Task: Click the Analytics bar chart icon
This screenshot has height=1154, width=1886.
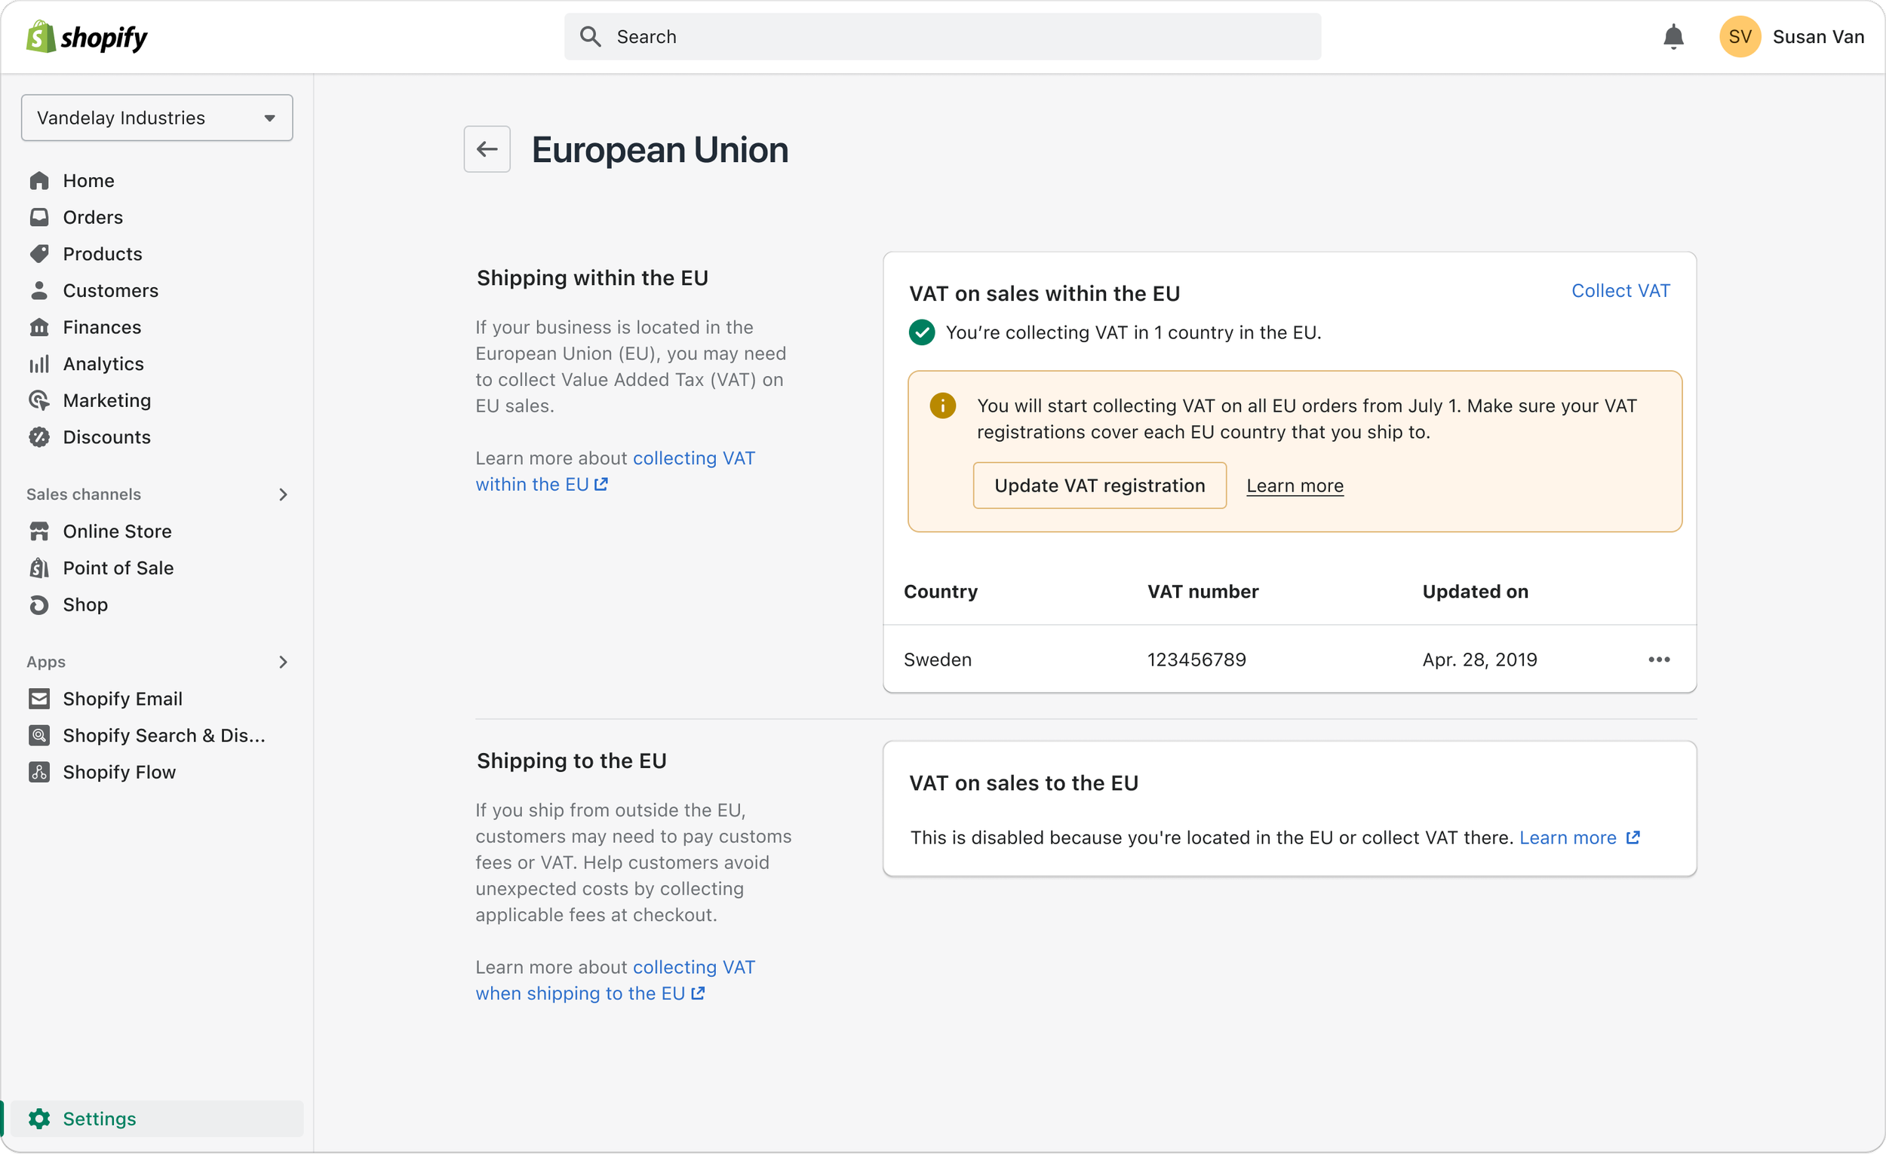Action: coord(39,363)
